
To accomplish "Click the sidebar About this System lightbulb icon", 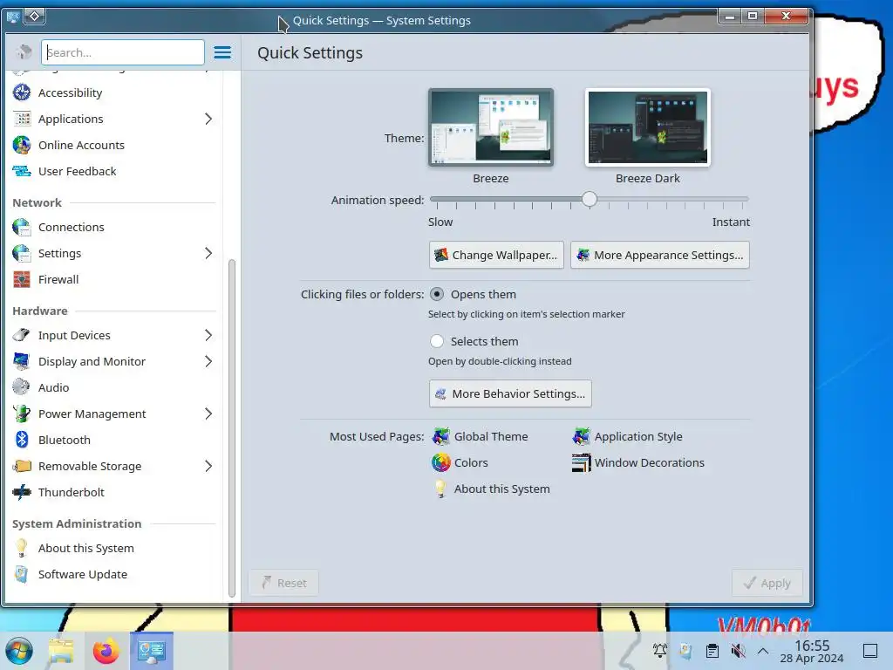I will [22, 548].
